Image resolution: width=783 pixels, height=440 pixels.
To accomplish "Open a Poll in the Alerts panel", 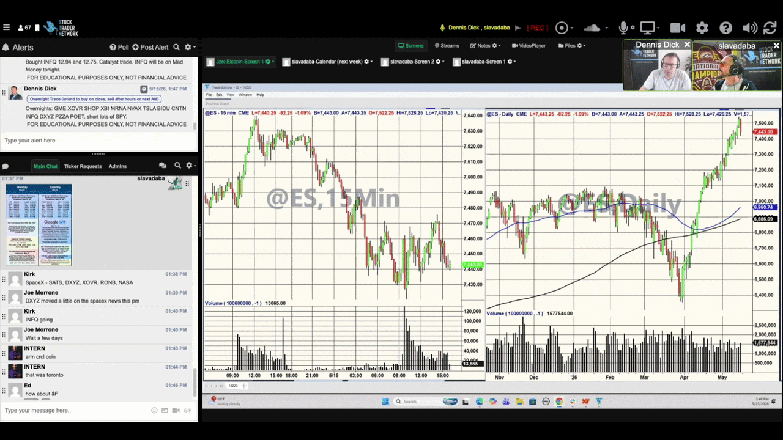I will 119,47.
